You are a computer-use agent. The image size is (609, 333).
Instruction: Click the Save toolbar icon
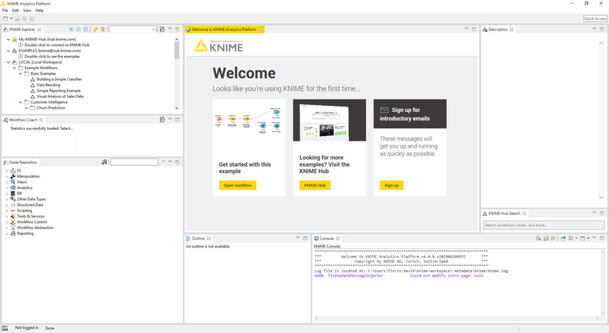[x=17, y=18]
